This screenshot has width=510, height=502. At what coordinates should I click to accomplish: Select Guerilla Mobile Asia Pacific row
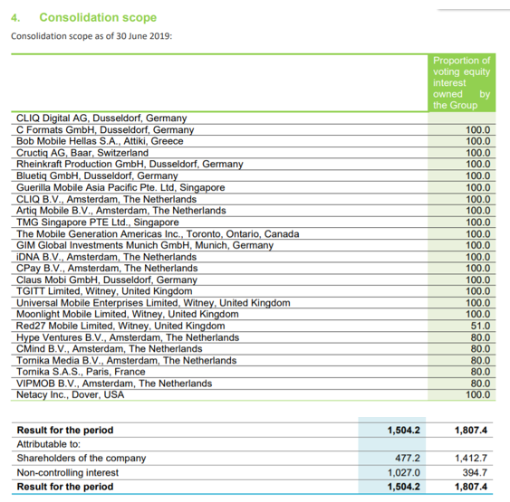pos(253,187)
